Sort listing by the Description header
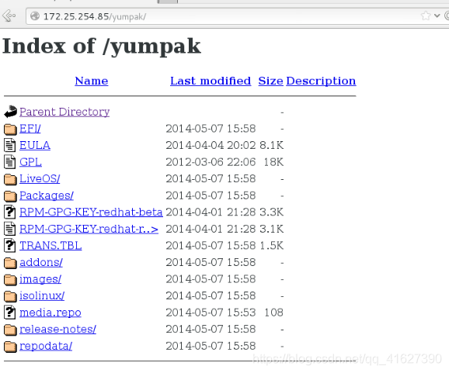Image resolution: width=449 pixels, height=373 pixels. [321, 81]
